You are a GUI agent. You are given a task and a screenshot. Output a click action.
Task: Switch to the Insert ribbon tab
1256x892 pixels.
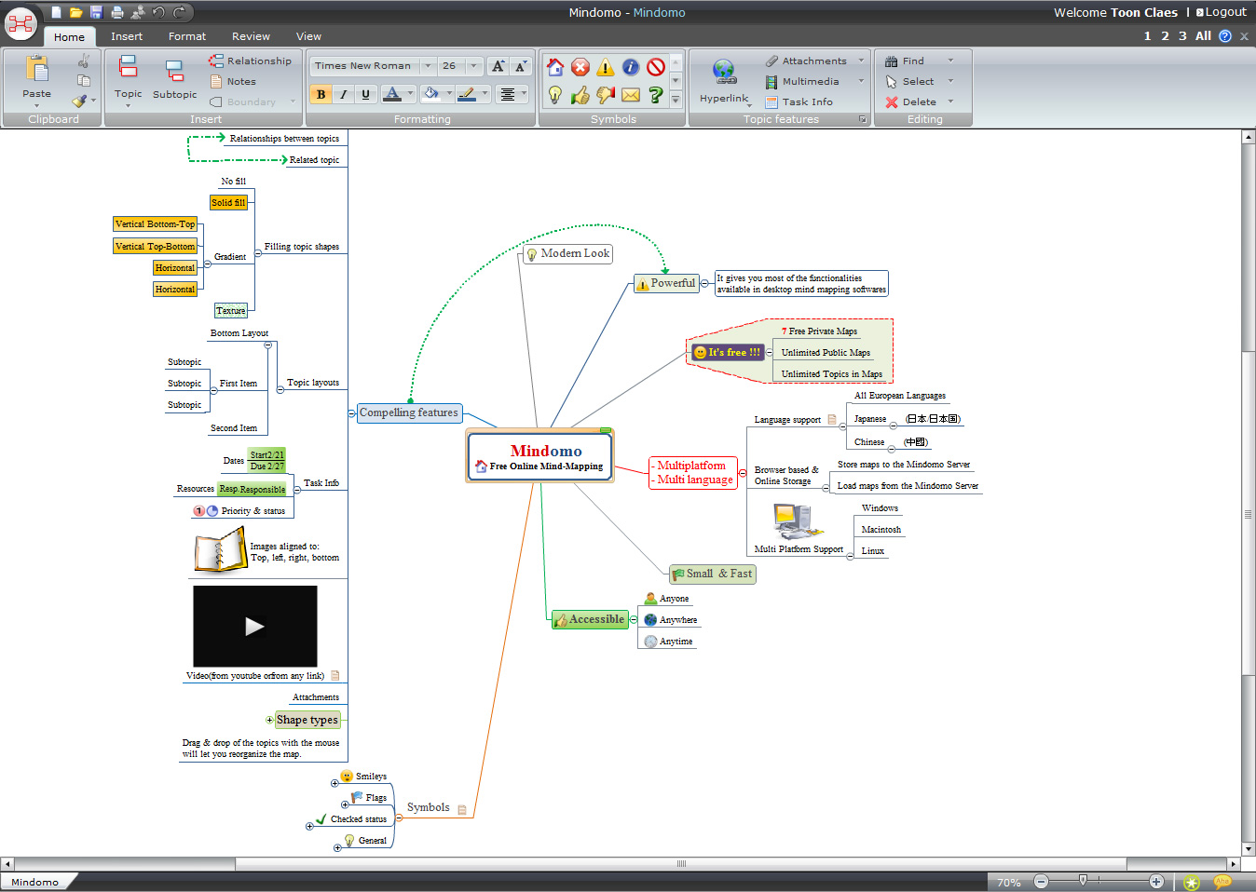(x=127, y=36)
